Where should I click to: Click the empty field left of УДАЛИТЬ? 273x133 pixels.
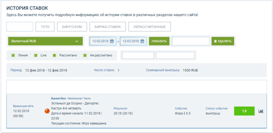coord(190,41)
